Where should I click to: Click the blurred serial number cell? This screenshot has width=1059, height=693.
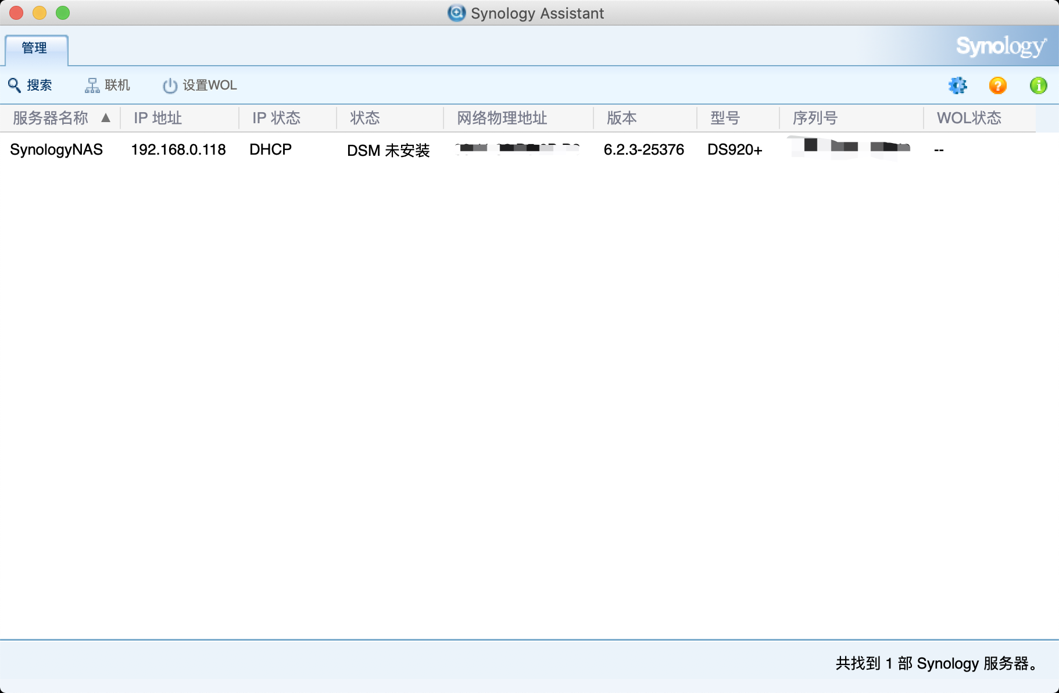849,147
